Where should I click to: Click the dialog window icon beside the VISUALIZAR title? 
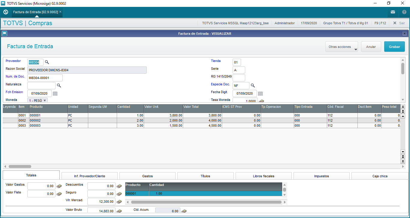[5, 34]
